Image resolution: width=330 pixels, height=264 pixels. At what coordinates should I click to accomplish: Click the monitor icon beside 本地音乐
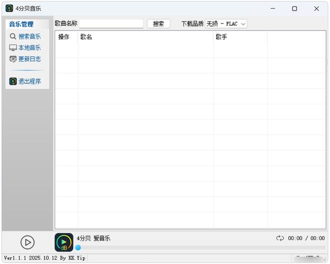point(13,48)
